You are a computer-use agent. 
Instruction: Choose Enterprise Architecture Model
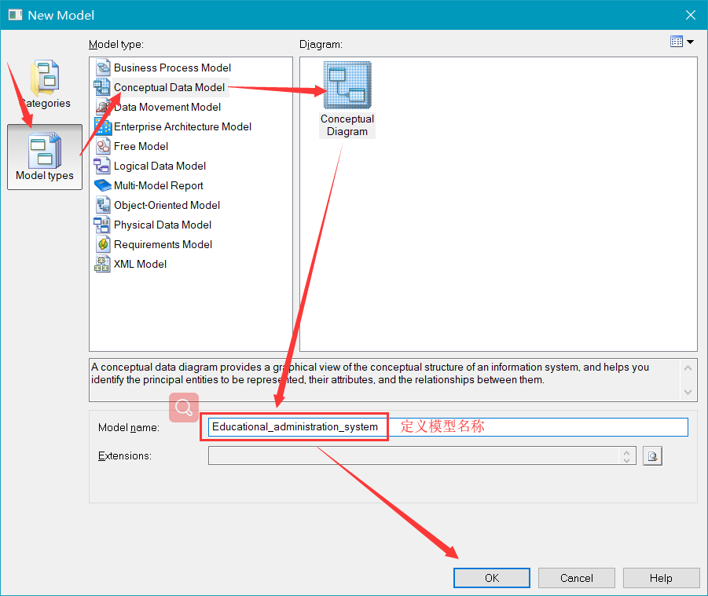182,126
